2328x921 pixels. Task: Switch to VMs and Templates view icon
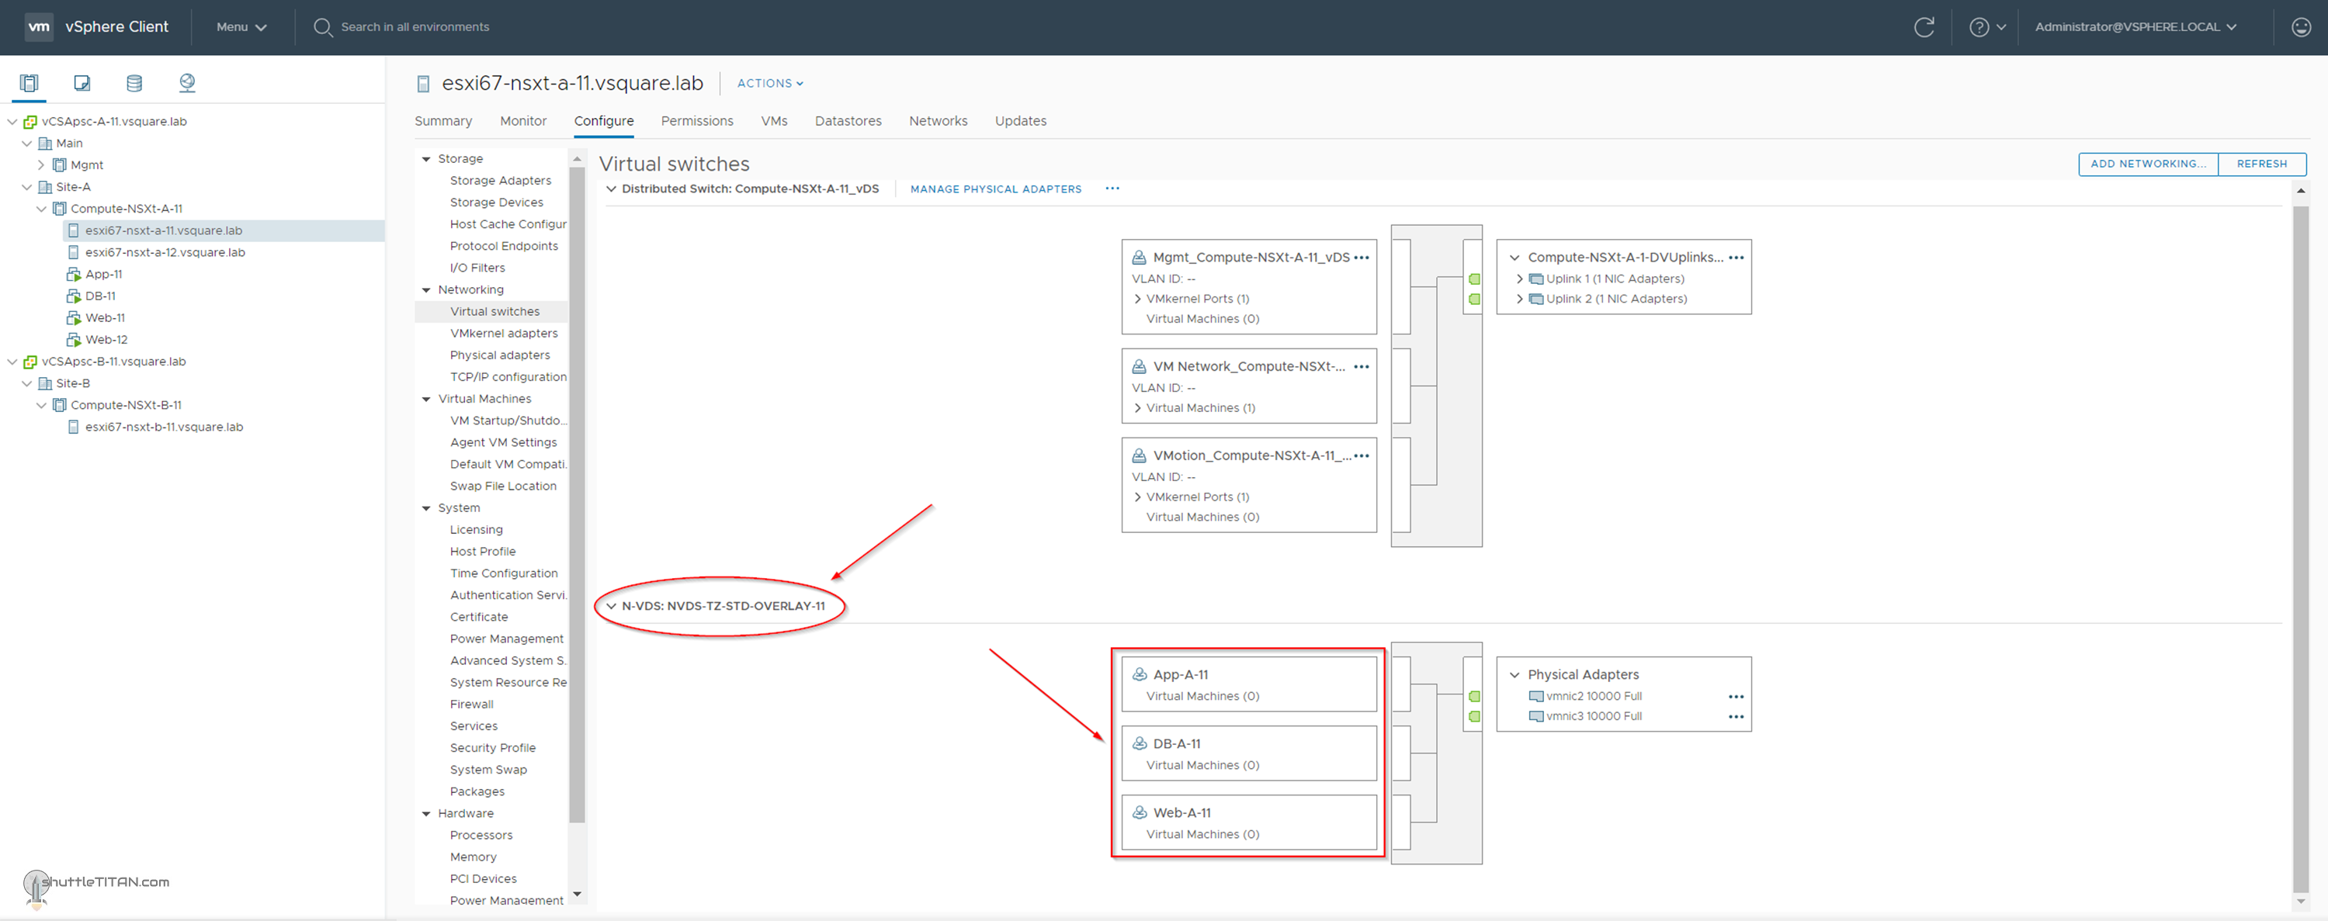pos(82,83)
